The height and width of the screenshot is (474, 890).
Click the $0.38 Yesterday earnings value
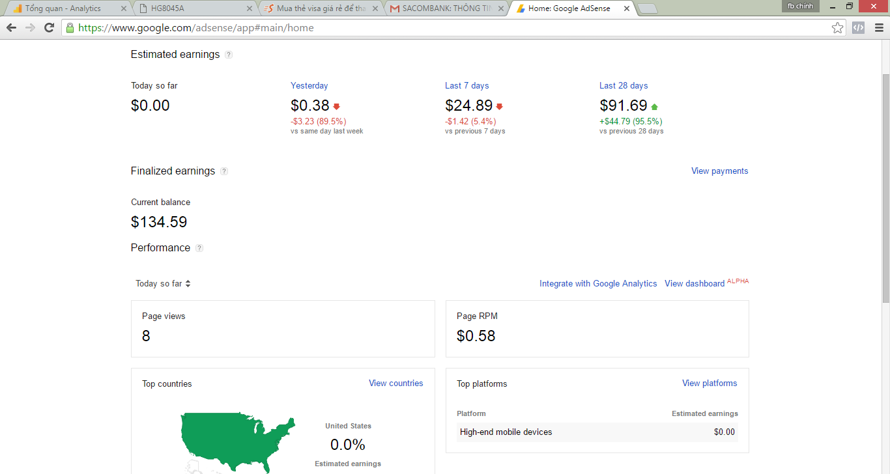pos(310,105)
